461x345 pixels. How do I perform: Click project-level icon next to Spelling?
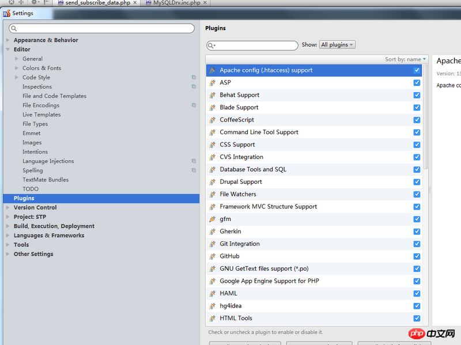click(x=194, y=170)
